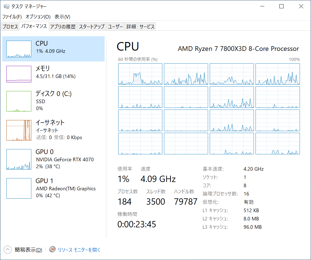Select the イーサネット network thumbnail graph
This screenshot has height=260, width=311.
click(19, 130)
